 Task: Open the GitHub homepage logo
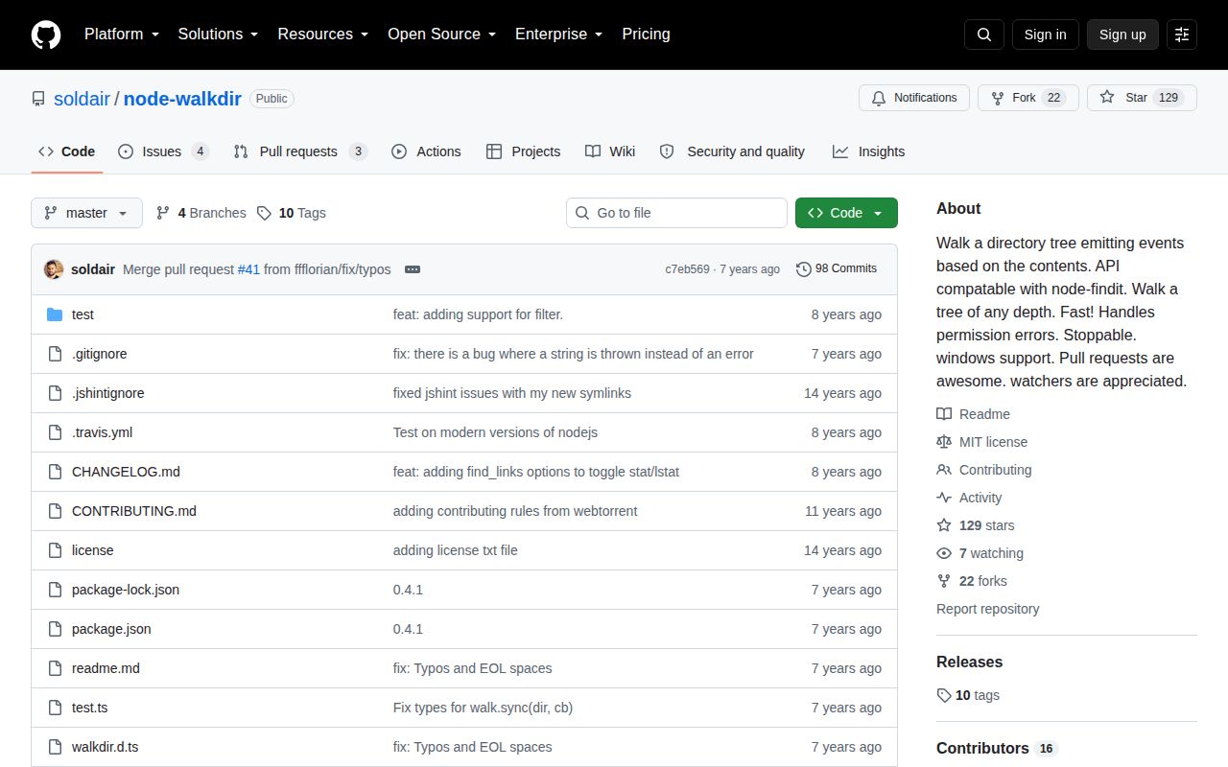[x=46, y=35]
